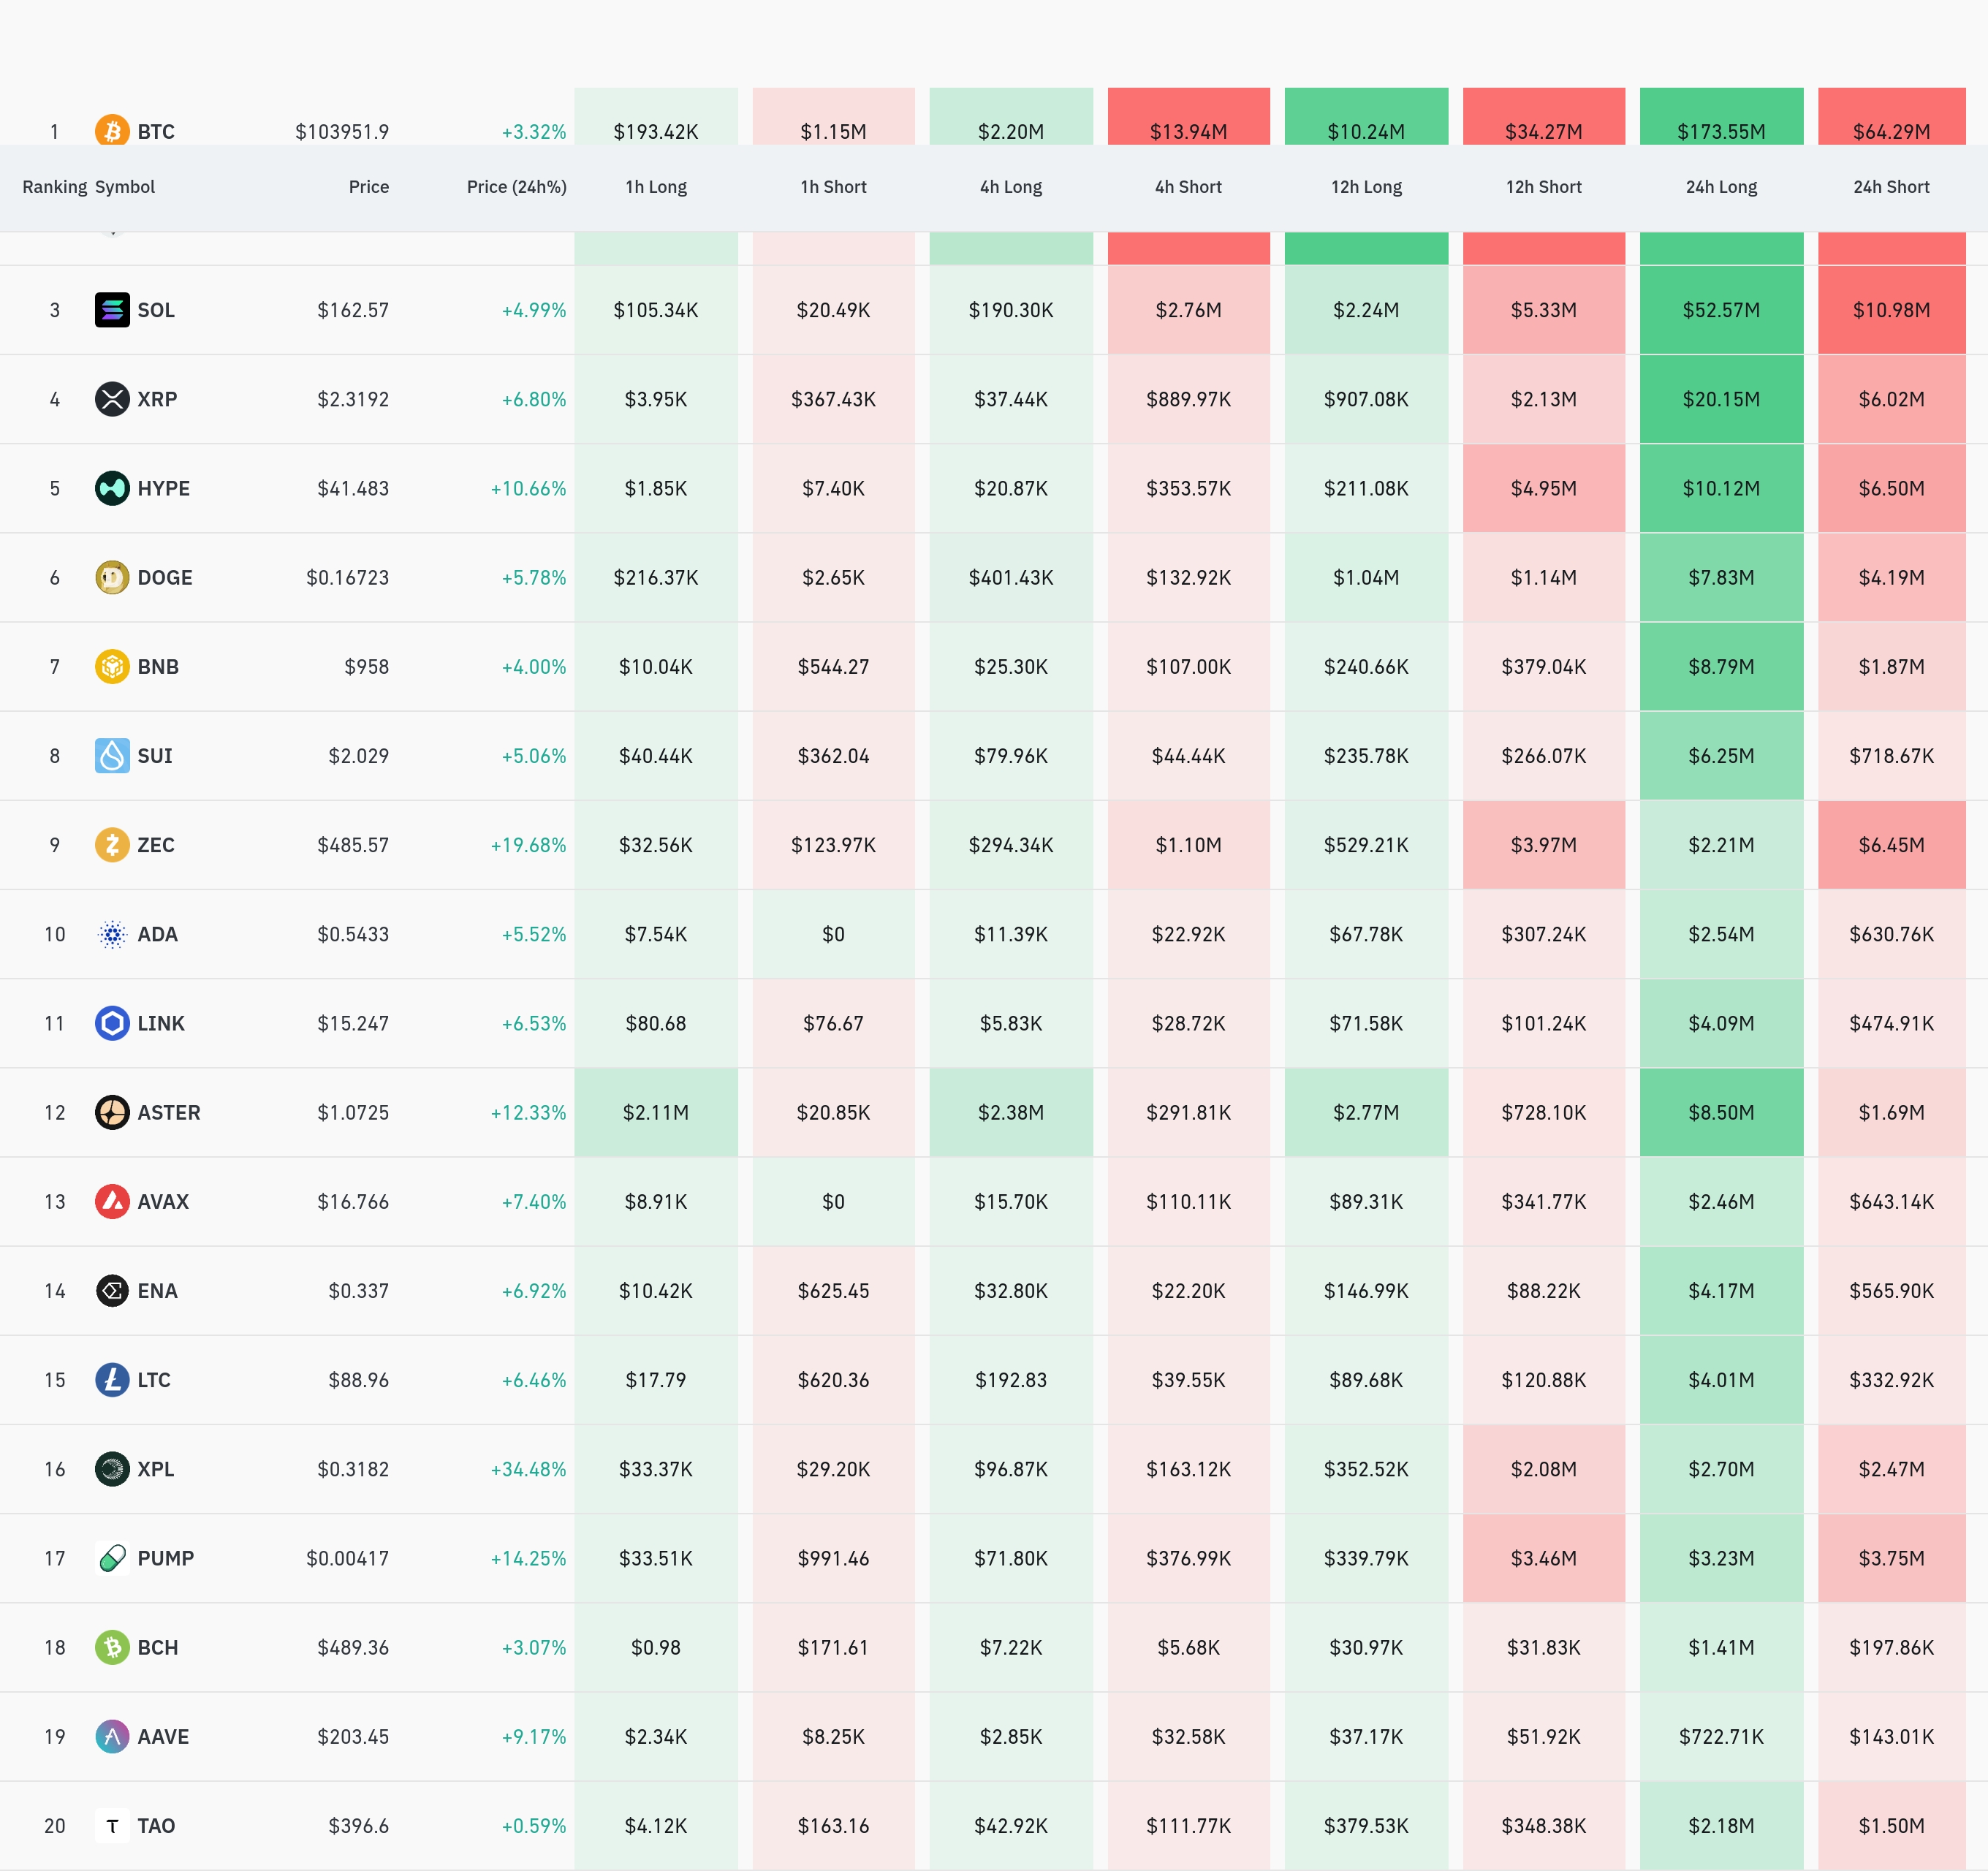Click the LINK coin logo

click(x=112, y=1023)
